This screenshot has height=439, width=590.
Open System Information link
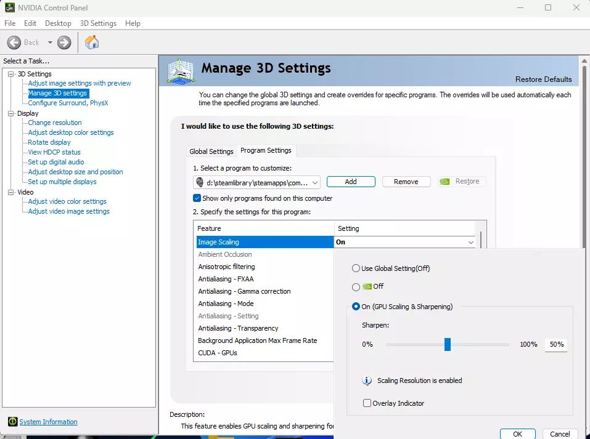pos(48,422)
